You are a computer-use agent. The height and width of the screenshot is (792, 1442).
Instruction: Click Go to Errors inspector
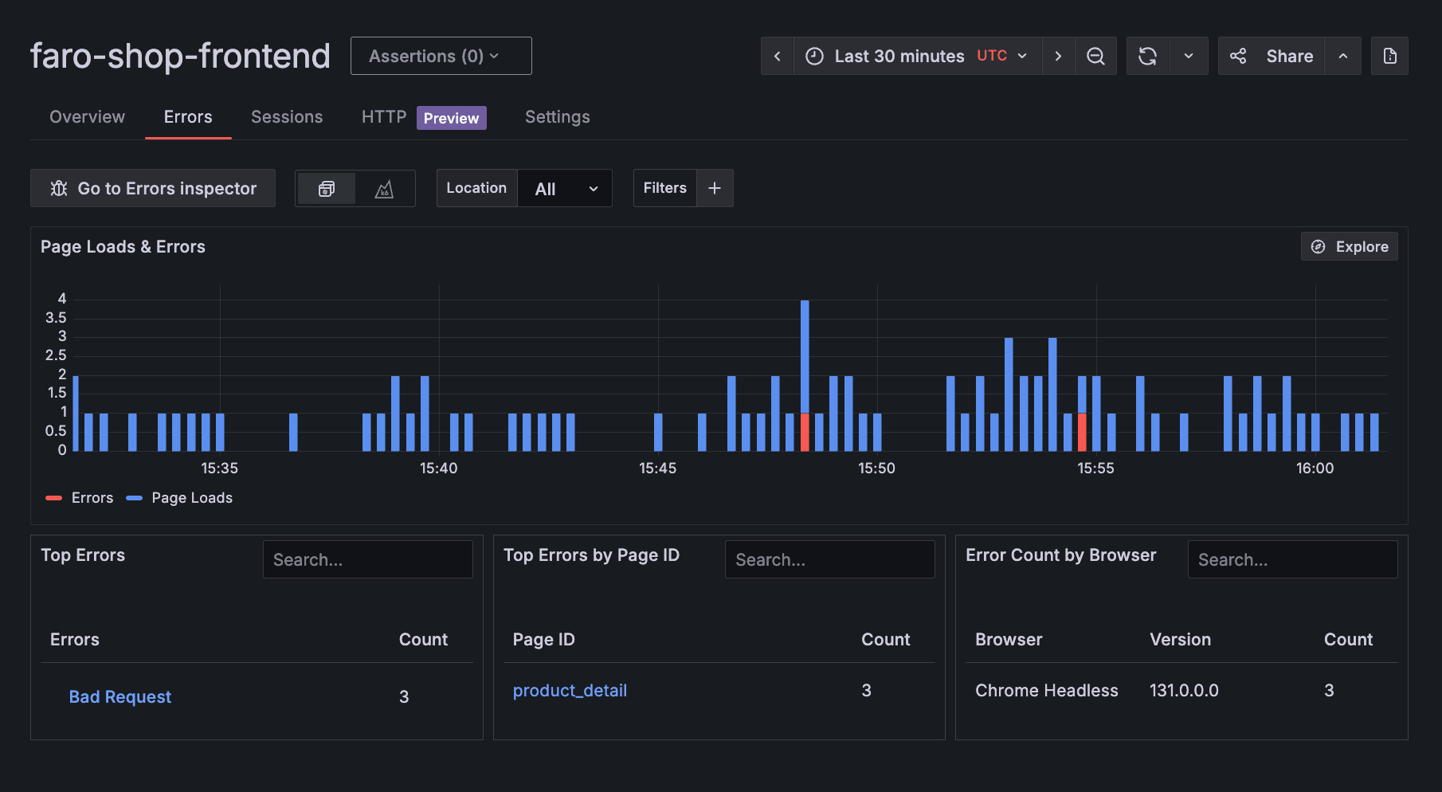(x=152, y=188)
